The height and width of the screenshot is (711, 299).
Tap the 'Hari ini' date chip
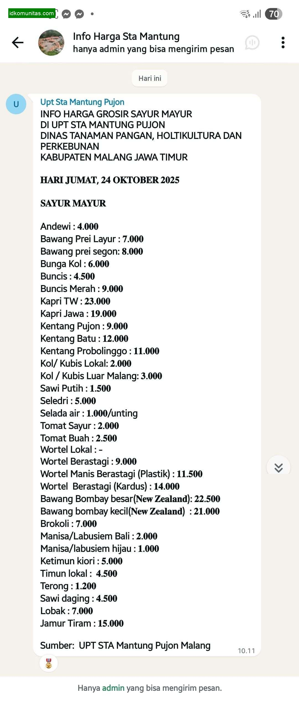click(149, 78)
